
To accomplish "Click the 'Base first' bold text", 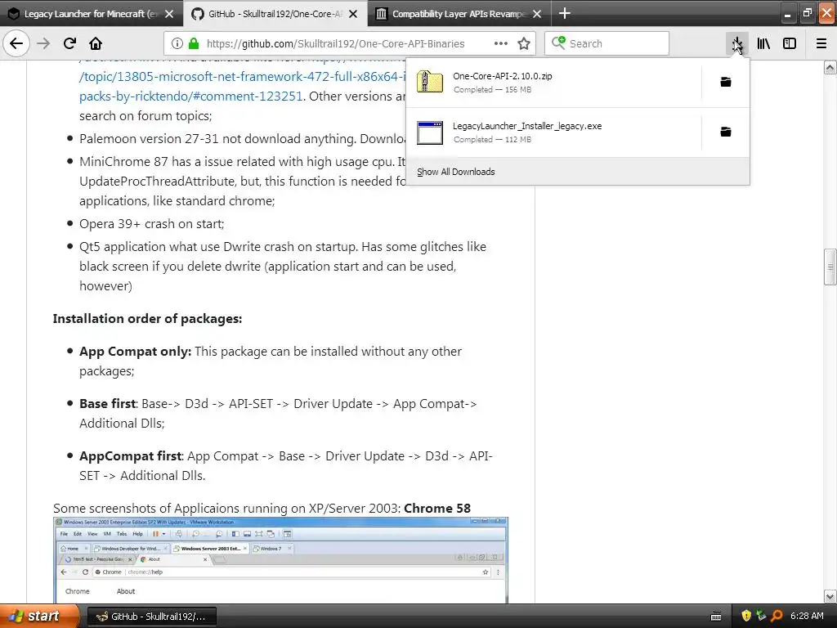I will coord(108,403).
